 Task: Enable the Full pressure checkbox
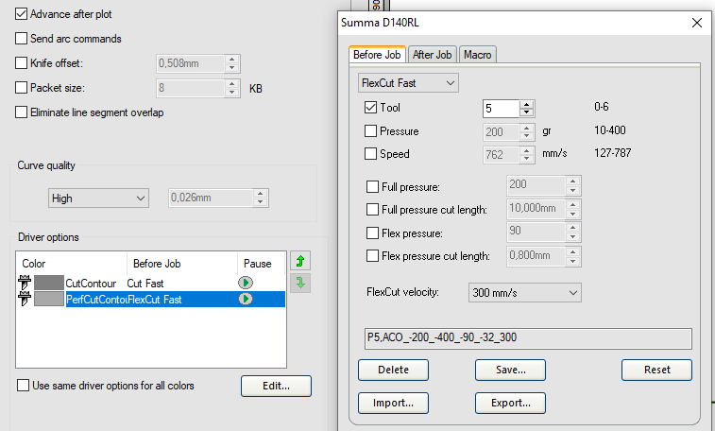click(x=372, y=187)
